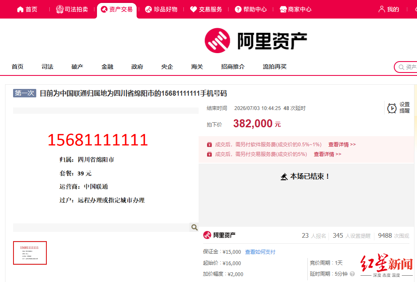The image size is (417, 282).
Task: Click the 我的 user profile icon
Action: click(x=382, y=9)
